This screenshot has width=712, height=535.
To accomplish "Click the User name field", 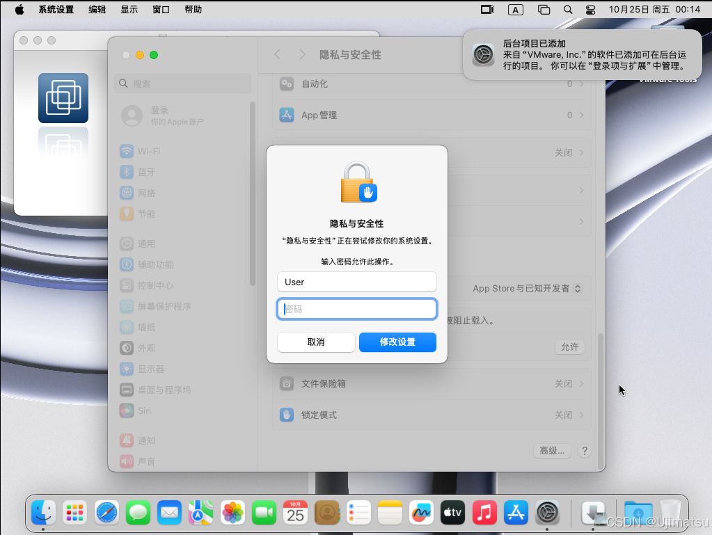I will [x=357, y=282].
